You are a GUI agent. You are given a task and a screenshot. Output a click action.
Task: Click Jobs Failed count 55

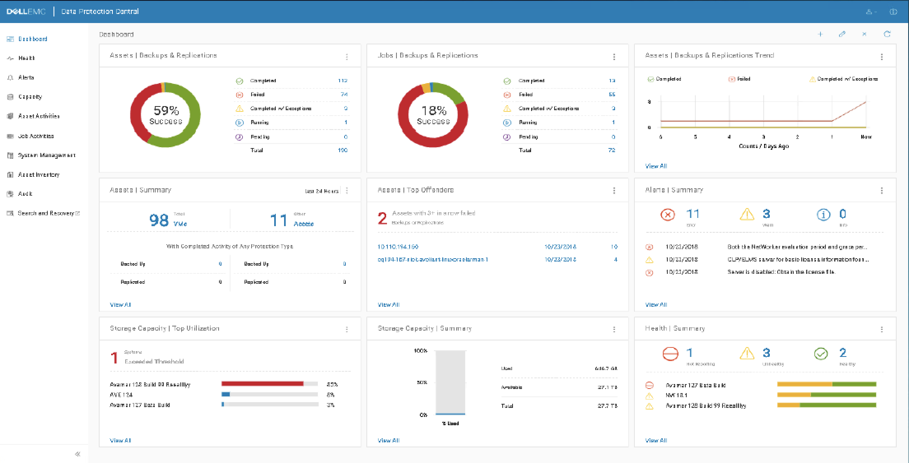612,95
